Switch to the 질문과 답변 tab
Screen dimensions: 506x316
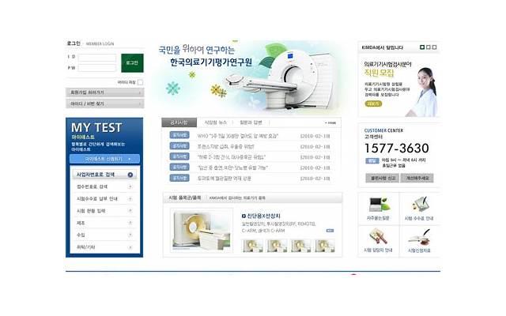251,122
